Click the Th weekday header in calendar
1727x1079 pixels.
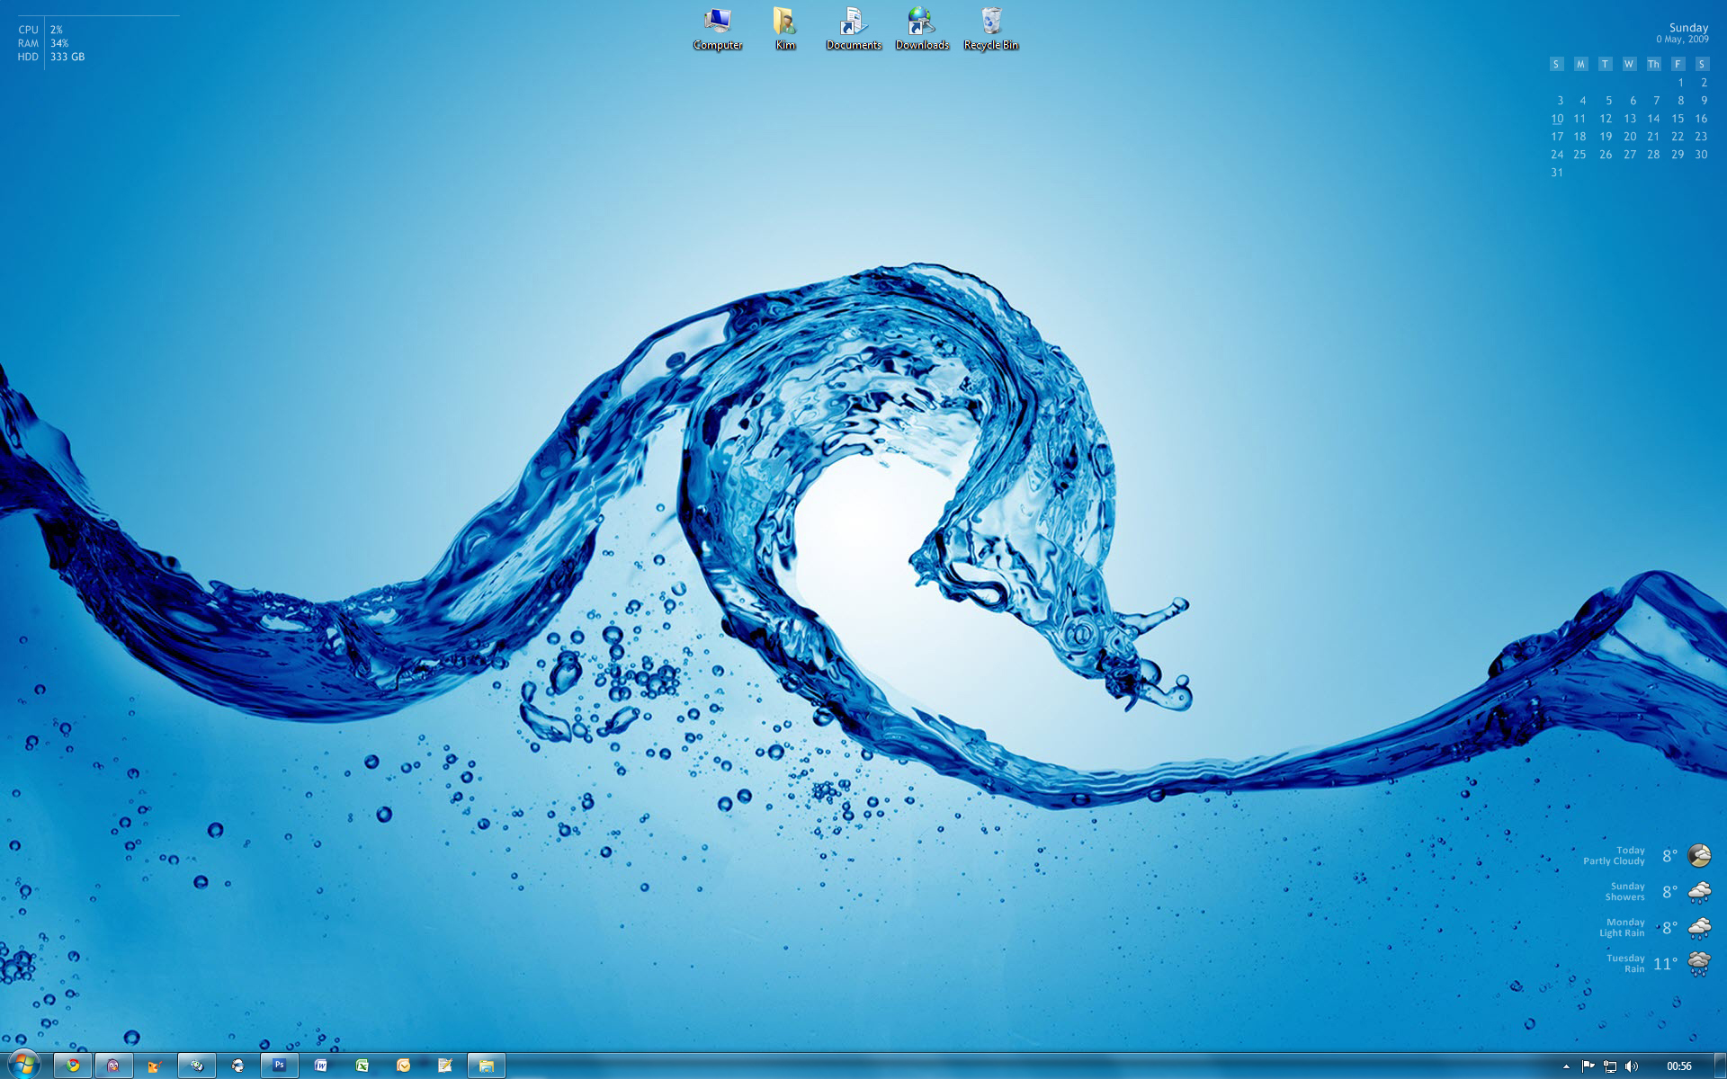(x=1653, y=64)
